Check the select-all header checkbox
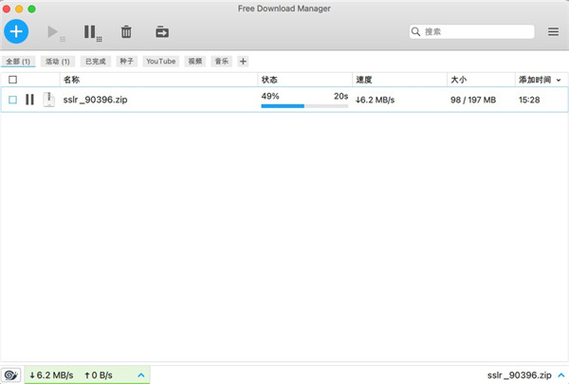Image resolution: width=569 pixels, height=384 pixels. pyautogui.click(x=13, y=80)
